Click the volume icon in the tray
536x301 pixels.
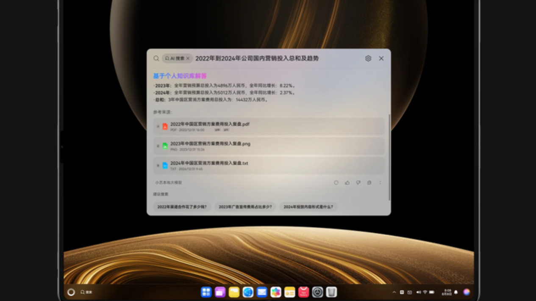point(419,292)
